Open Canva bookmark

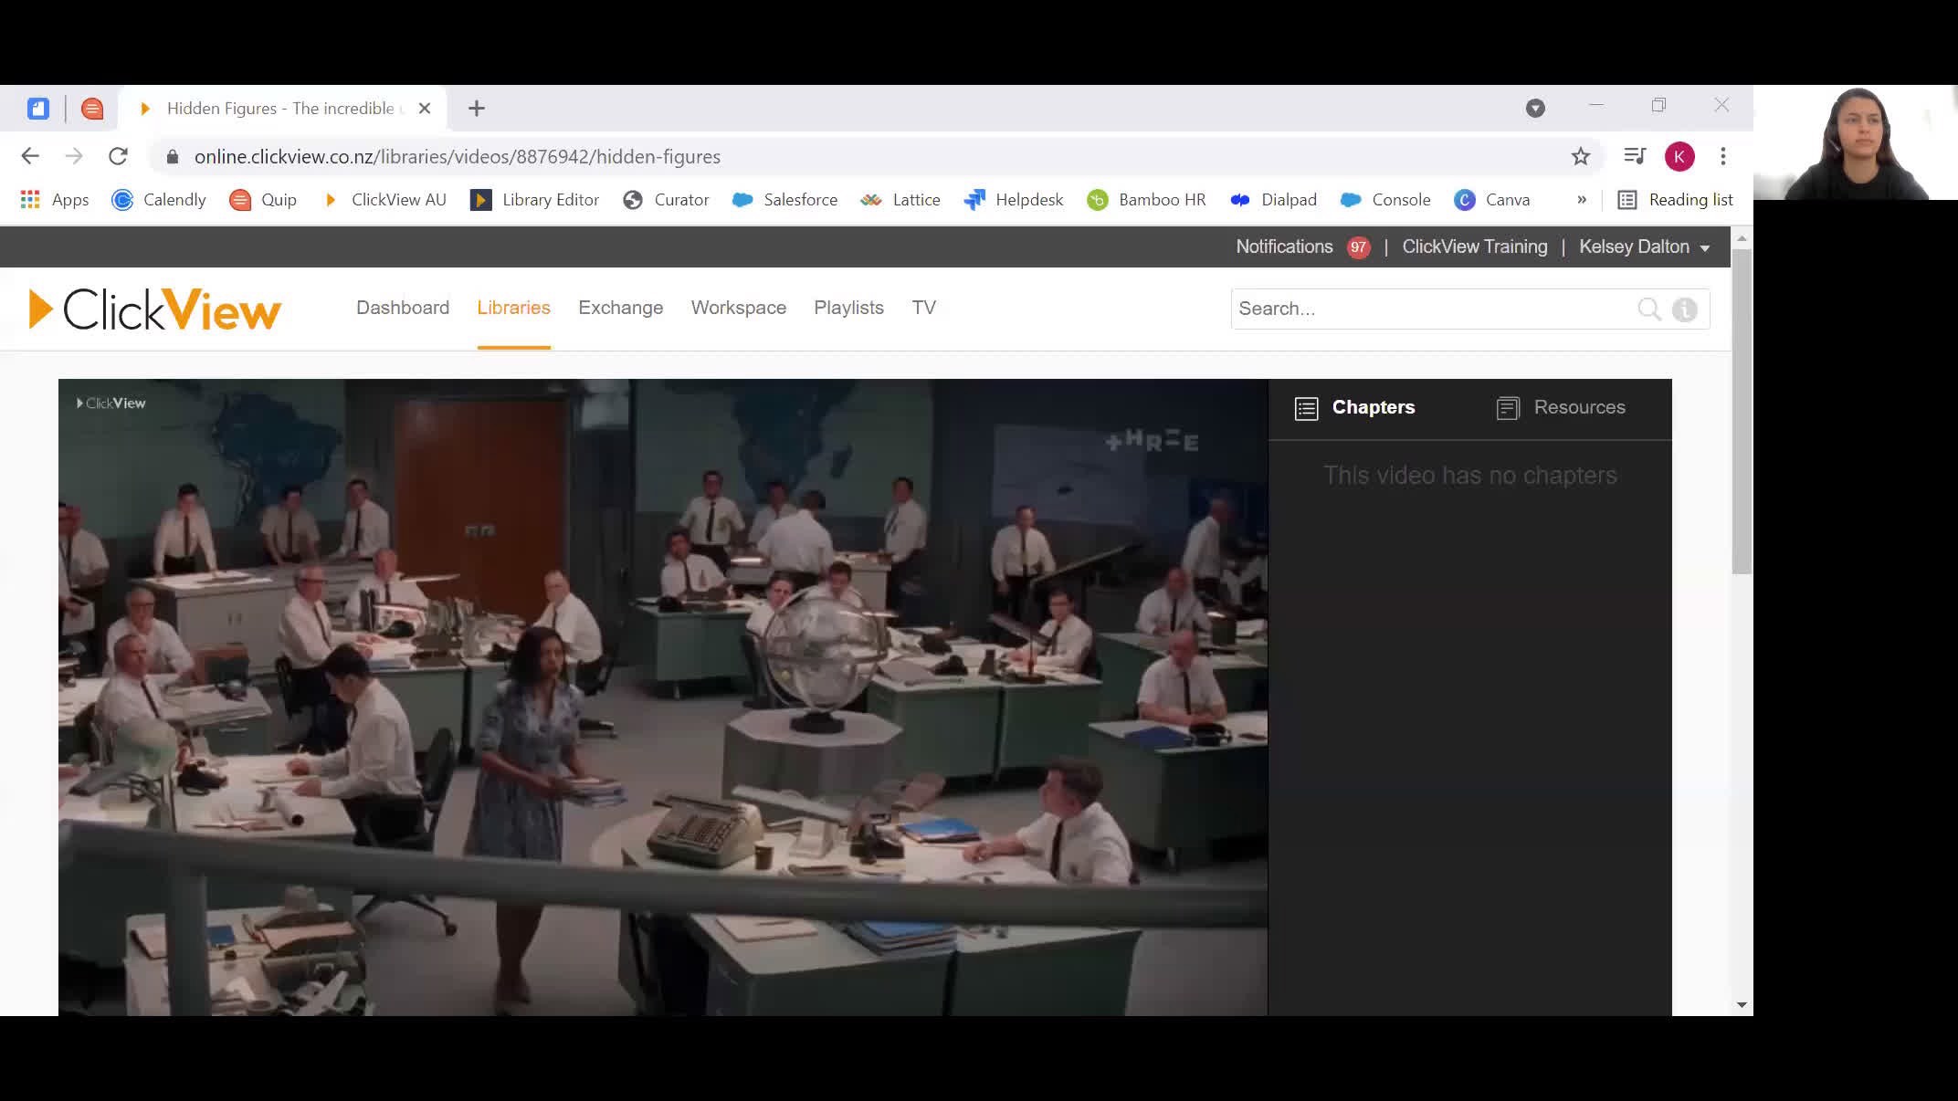[1492, 200]
